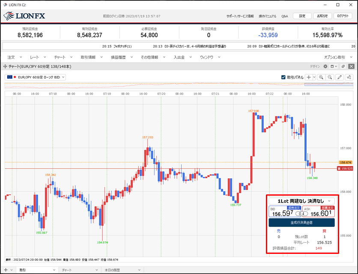The image size is (358, 274).
Task: Expand the bottom チャート tab dropdown arrow
Action: coord(97,270)
